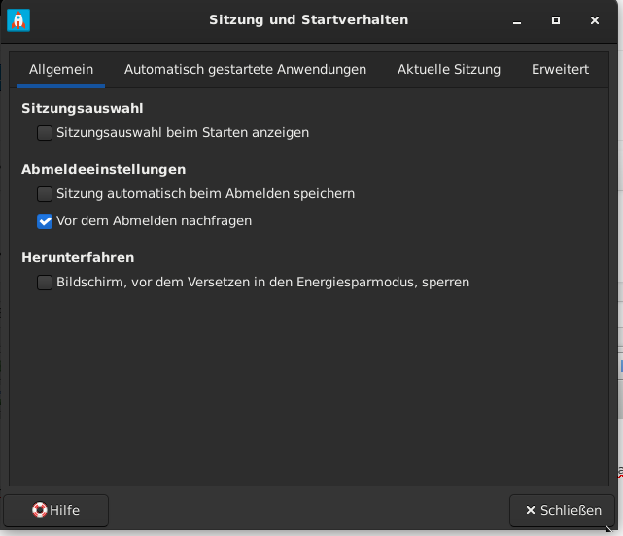
Task: Select the Erweitert tab
Action: coord(560,70)
